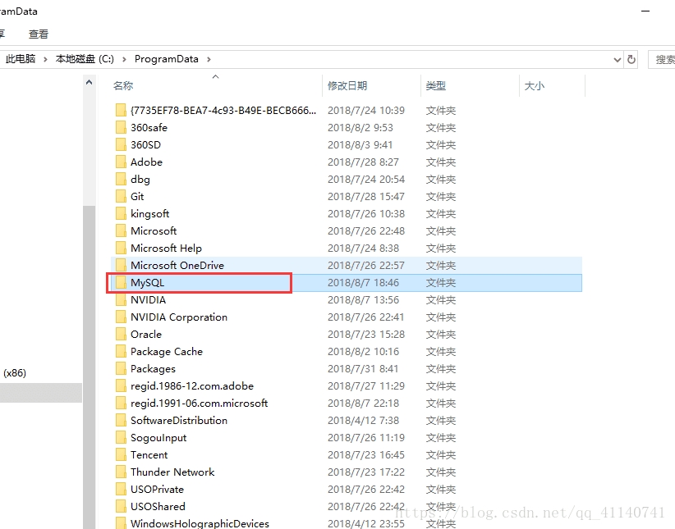The width and height of the screenshot is (675, 529).
Task: Select the 360safe folder icon
Action: (121, 128)
